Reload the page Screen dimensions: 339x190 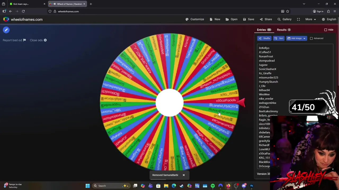pos(23,11)
